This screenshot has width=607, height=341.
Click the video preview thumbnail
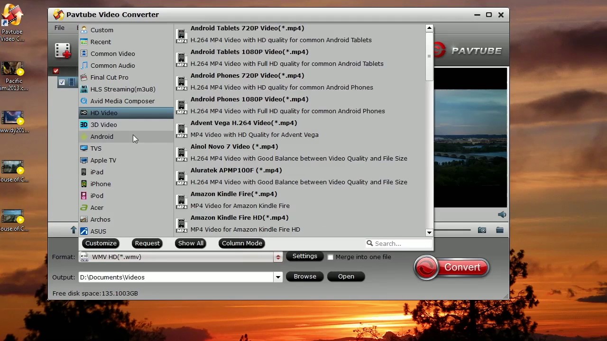(471, 138)
